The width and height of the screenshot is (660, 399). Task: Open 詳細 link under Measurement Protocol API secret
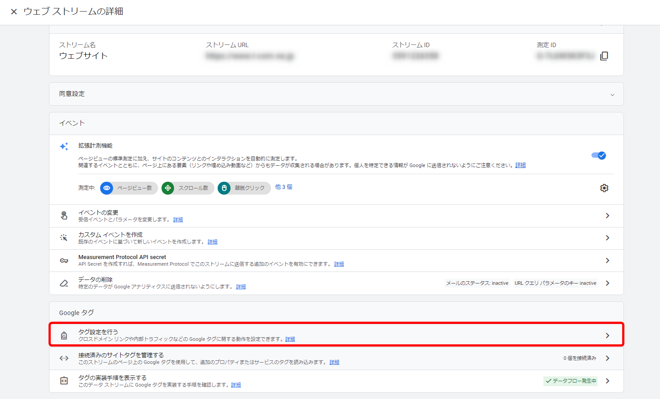[339, 264]
